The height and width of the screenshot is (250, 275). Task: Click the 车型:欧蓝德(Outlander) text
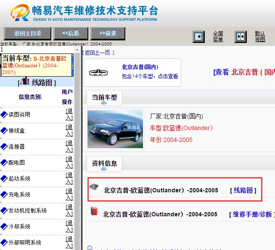click(x=181, y=128)
